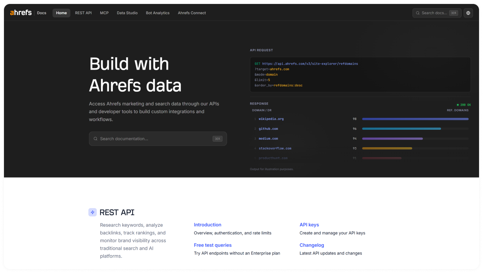Click the &mode=domain parameter line
The image size is (483, 273).
(x=266, y=74)
